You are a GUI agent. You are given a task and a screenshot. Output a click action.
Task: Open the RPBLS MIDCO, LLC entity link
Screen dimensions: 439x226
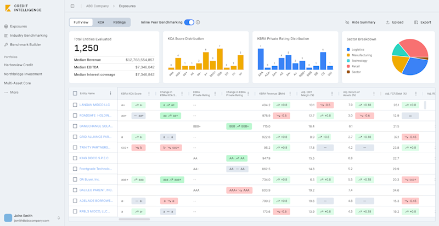[94, 211]
